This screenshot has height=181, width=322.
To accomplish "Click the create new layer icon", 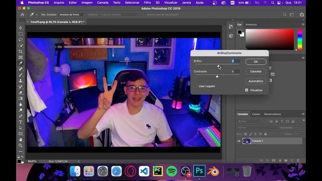I will click(292, 160).
